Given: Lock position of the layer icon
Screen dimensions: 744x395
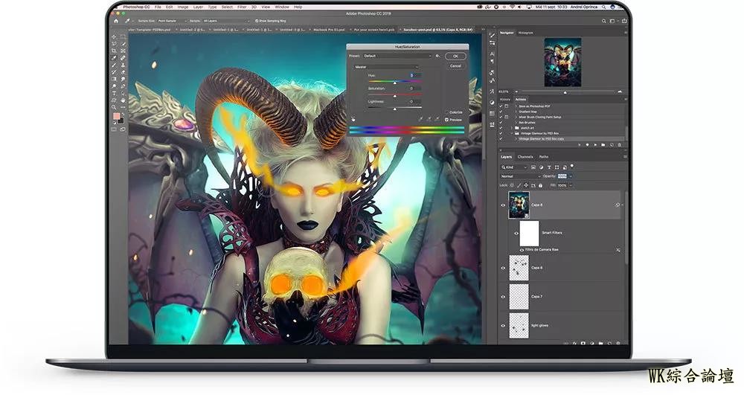Looking at the screenshot, I should 527,185.
